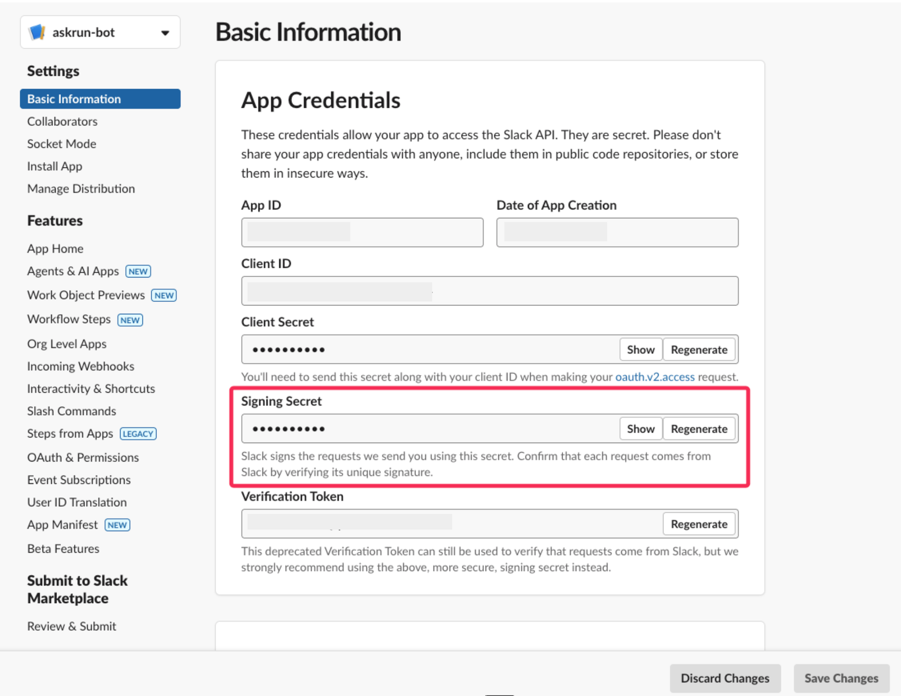This screenshot has height=696, width=901.
Task: Click the NEW badge beside Workflow Steps
Action: click(130, 320)
